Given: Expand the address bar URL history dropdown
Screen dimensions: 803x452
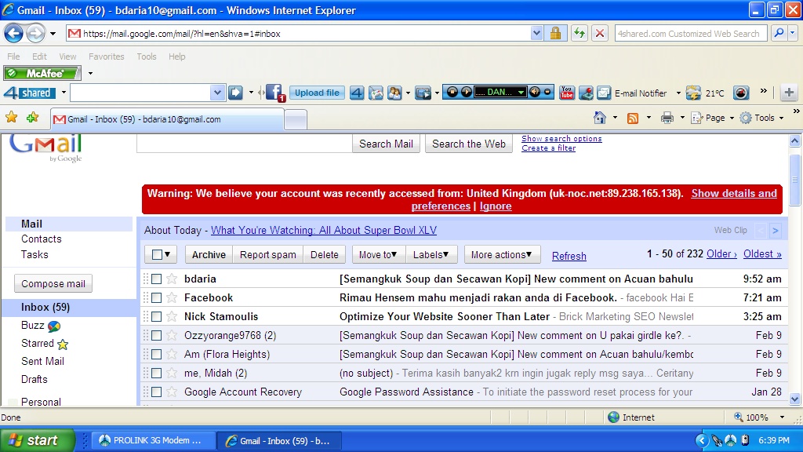Looking at the screenshot, I should click(536, 33).
